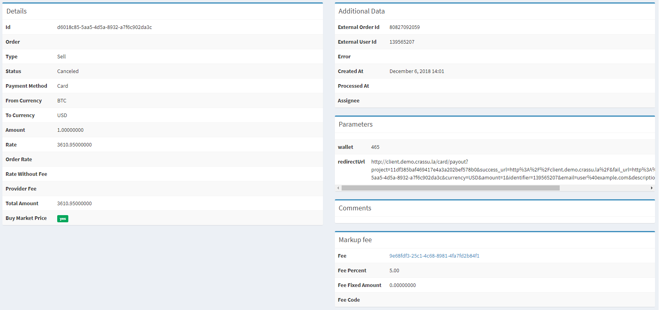The width and height of the screenshot is (659, 310).
Task: Click the Fee Fixed Amount value 0.00000000
Action: pos(402,285)
